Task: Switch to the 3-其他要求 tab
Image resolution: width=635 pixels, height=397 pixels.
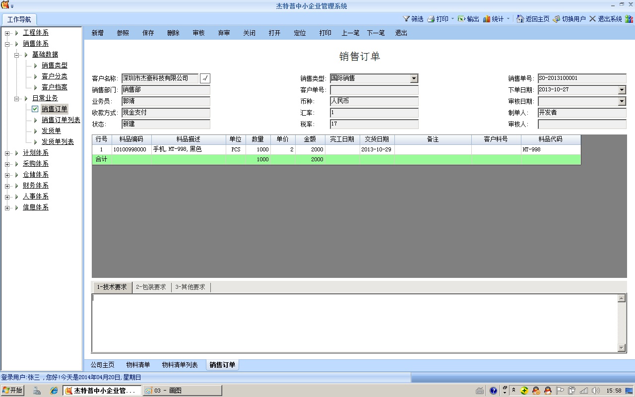Action: tap(190, 287)
